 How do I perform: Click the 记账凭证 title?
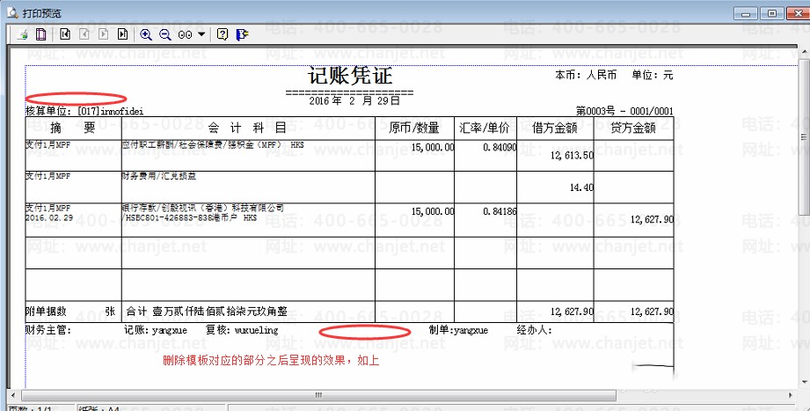(x=350, y=76)
